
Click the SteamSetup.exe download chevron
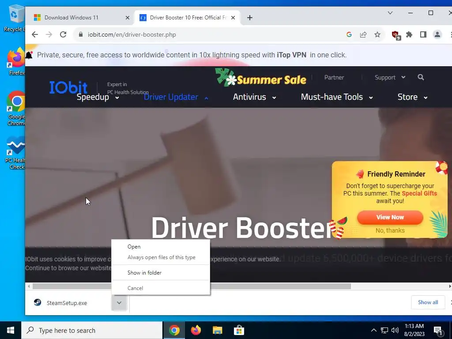coord(119,303)
